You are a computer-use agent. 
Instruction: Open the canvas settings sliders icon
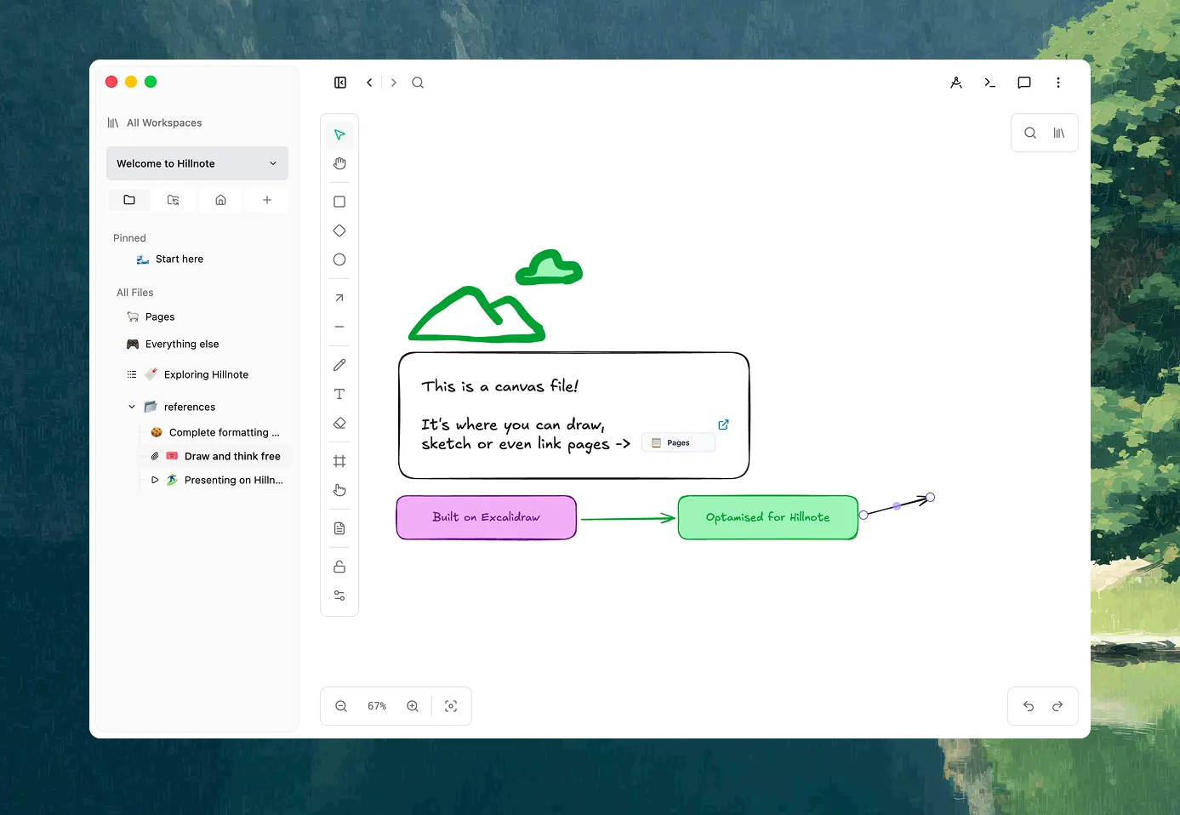(x=339, y=596)
